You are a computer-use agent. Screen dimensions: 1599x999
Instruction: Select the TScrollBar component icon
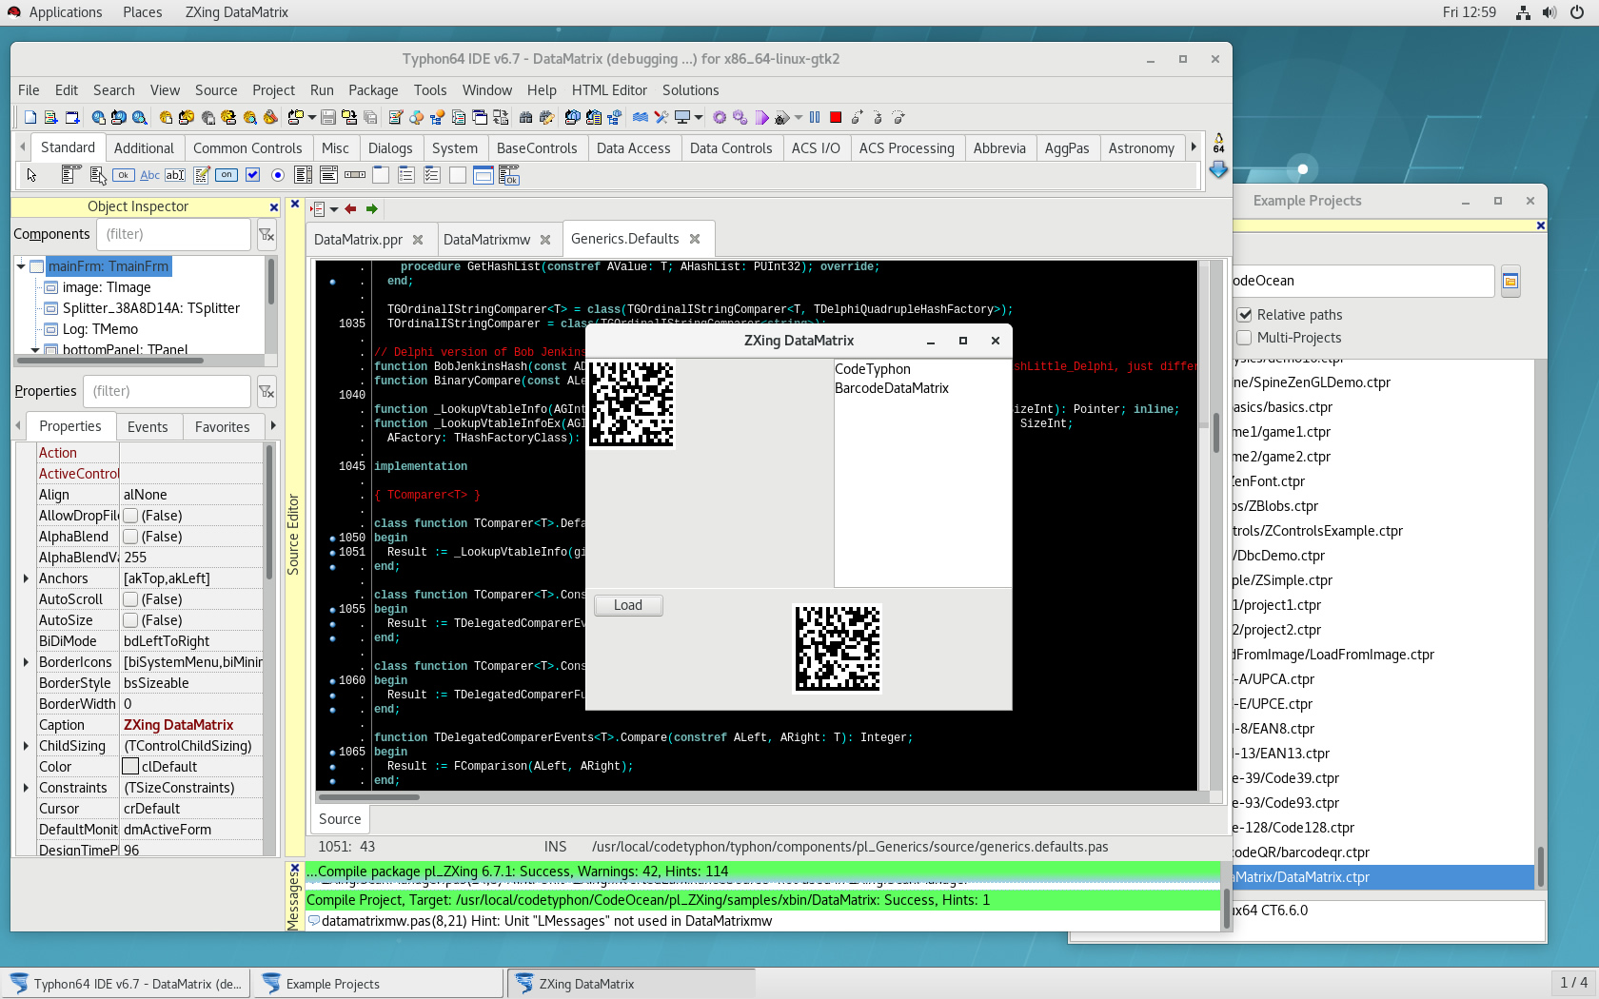(355, 175)
